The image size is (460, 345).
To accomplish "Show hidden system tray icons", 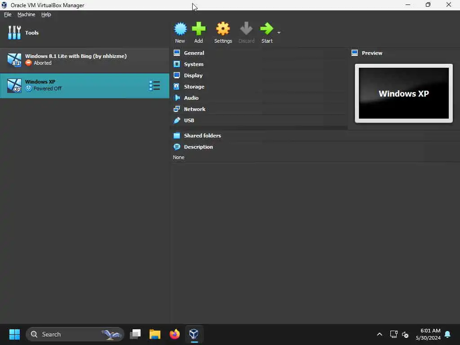I will 379,334.
